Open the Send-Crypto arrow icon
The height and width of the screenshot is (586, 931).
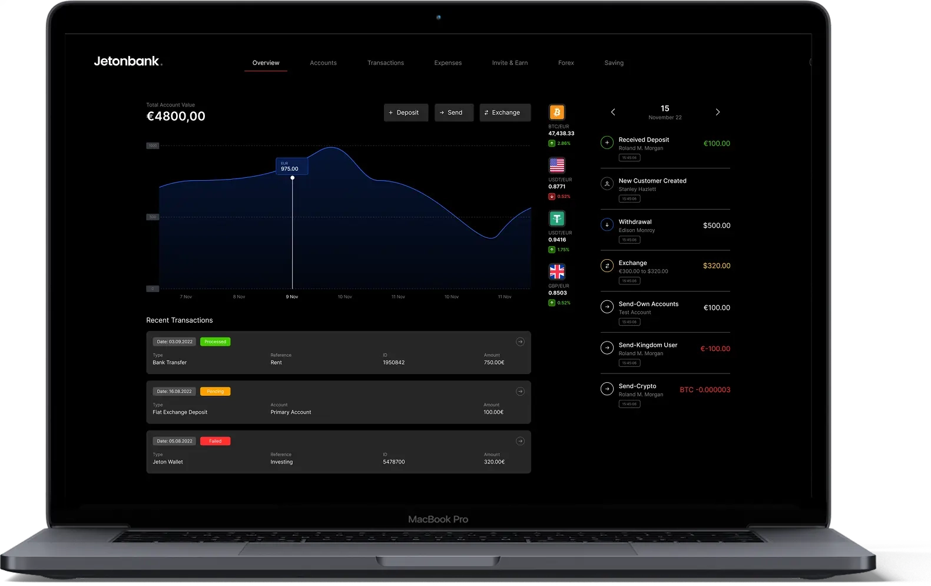click(x=607, y=389)
